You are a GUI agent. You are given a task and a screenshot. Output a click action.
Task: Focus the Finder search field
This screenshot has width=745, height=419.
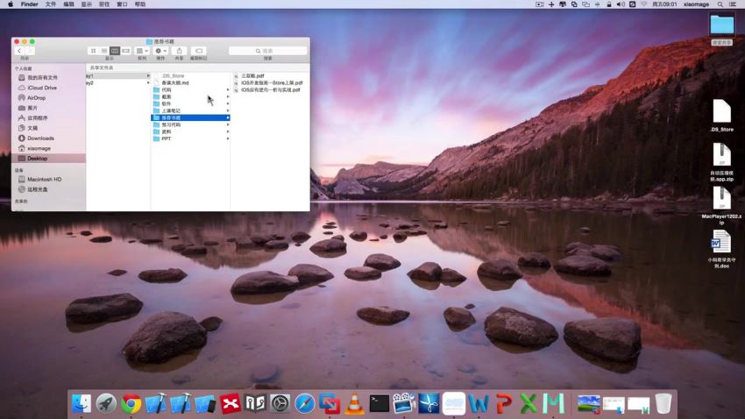[x=267, y=51]
